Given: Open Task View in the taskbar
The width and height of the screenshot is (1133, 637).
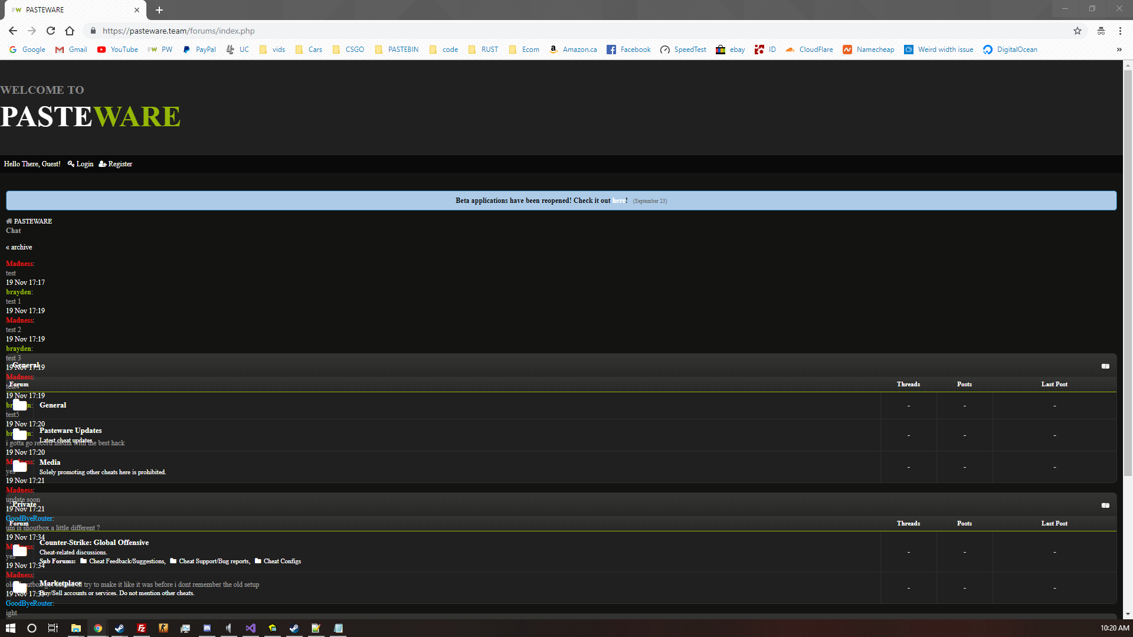Looking at the screenshot, I should [53, 628].
